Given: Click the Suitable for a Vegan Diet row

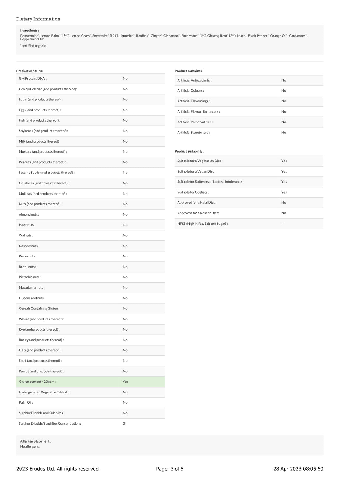Looking at the screenshot, I should click(249, 171).
